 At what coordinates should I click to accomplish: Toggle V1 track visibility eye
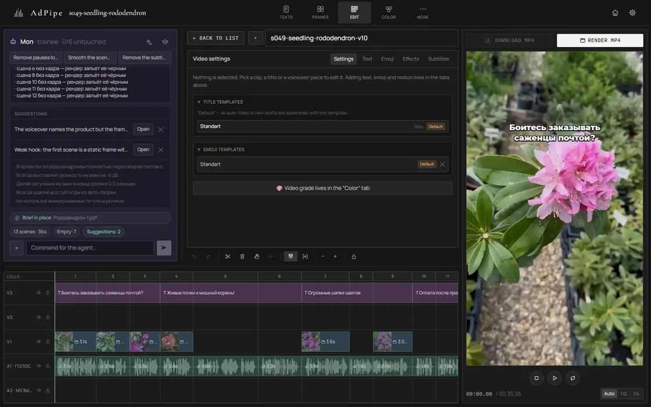(38, 342)
